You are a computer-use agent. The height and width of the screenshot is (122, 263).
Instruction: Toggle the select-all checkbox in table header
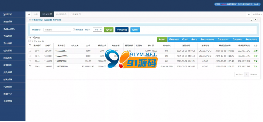coord(30,45)
